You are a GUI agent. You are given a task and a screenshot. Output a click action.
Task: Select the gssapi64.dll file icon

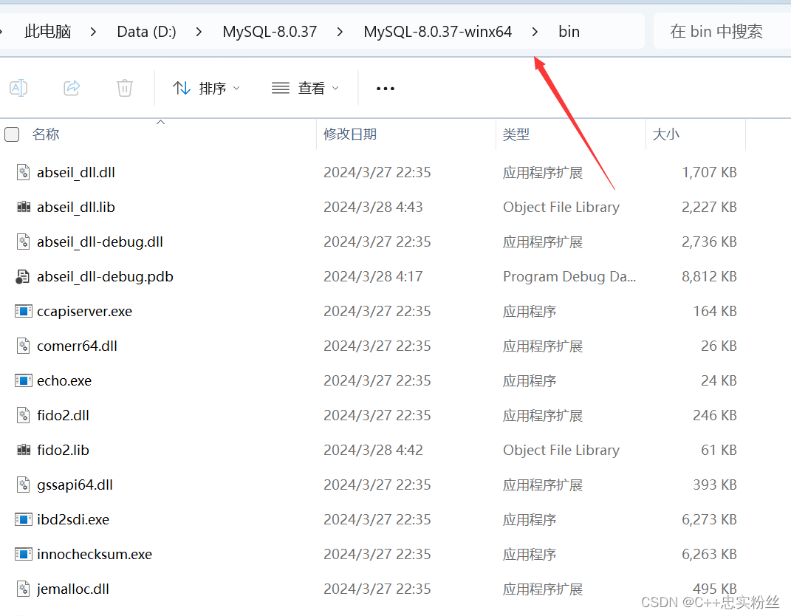point(23,485)
